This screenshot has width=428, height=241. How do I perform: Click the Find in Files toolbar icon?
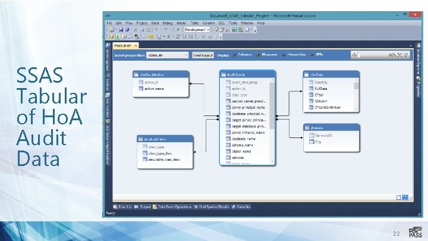coord(216,30)
